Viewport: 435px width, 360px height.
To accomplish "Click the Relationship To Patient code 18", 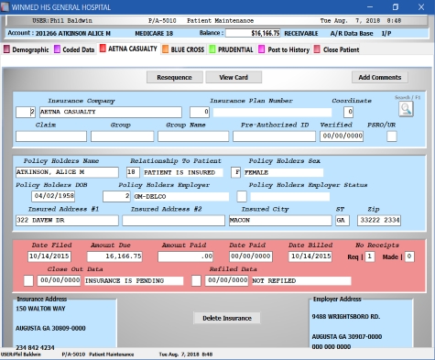I will click(133, 172).
